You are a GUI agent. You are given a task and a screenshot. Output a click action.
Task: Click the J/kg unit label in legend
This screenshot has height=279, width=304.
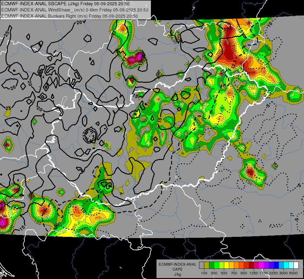(x=177, y=274)
